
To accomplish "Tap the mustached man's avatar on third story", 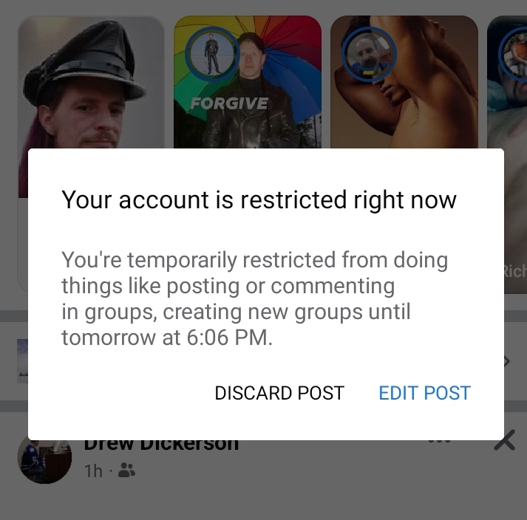I will 369,55.
